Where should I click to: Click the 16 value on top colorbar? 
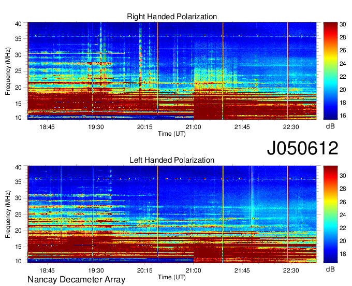tap(343, 116)
